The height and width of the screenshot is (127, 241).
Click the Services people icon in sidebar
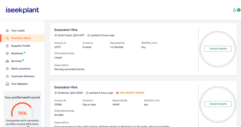click(x=7, y=61)
